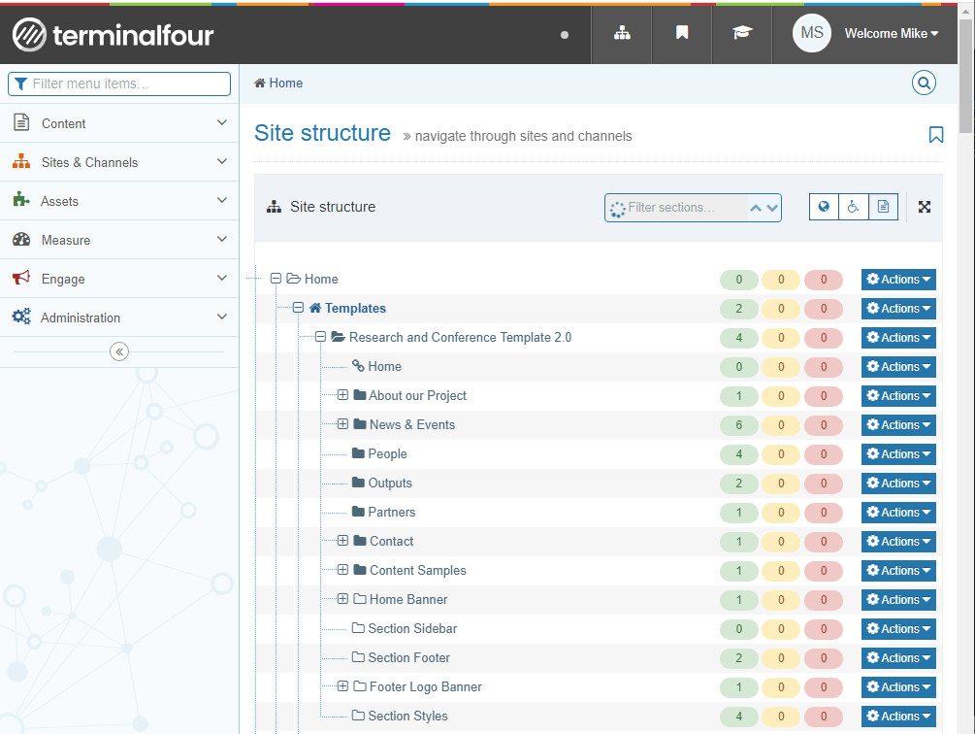The height and width of the screenshot is (734, 975).
Task: Click the graduation cap learning icon
Action: point(742,33)
